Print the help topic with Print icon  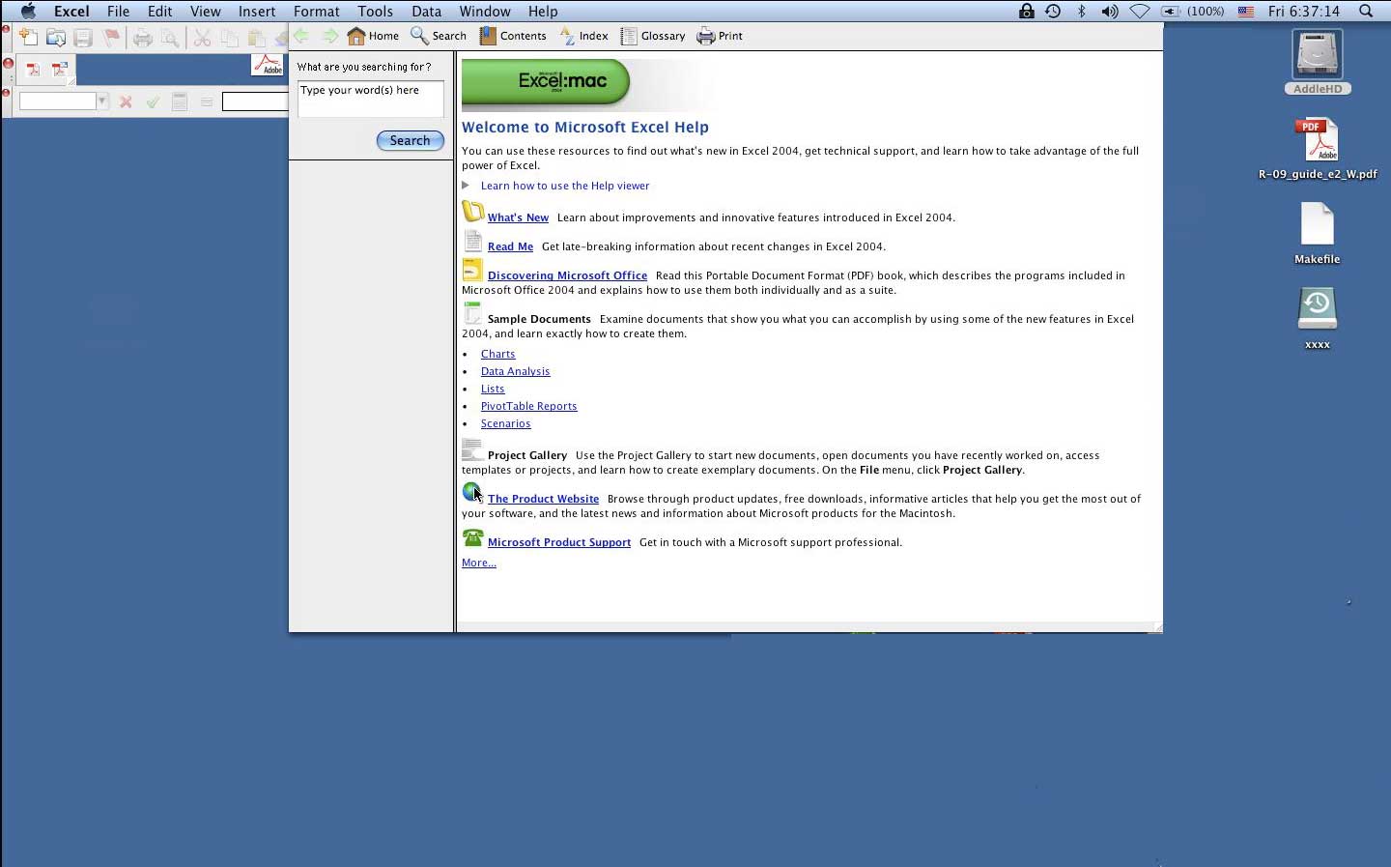pyautogui.click(x=706, y=36)
